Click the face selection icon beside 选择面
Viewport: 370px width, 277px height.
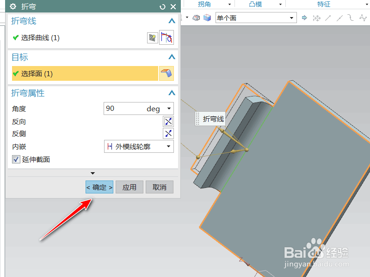coord(166,73)
